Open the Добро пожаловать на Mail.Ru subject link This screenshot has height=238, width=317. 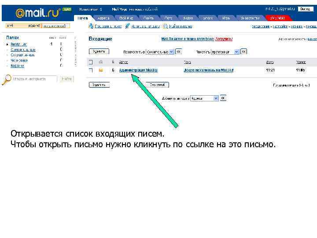208,70
